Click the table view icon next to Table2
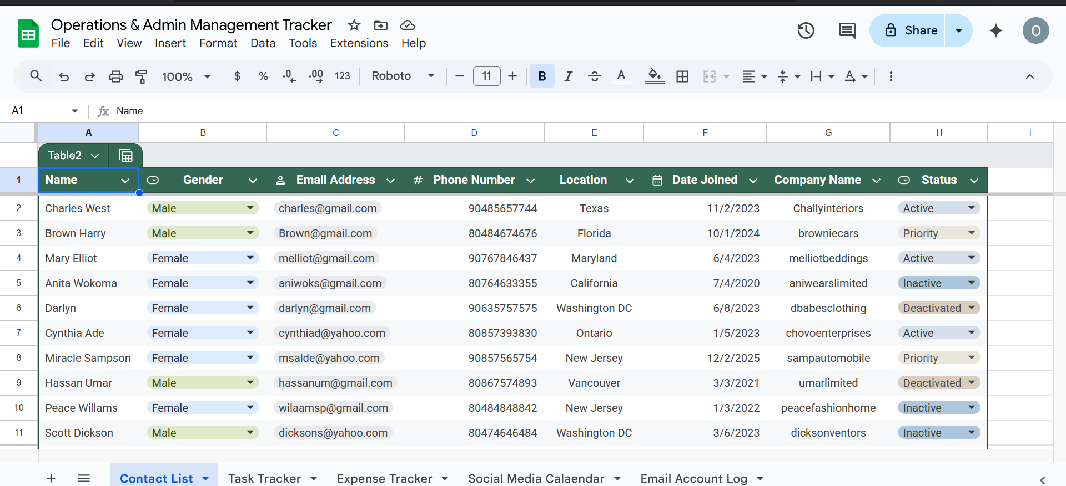 (x=125, y=156)
